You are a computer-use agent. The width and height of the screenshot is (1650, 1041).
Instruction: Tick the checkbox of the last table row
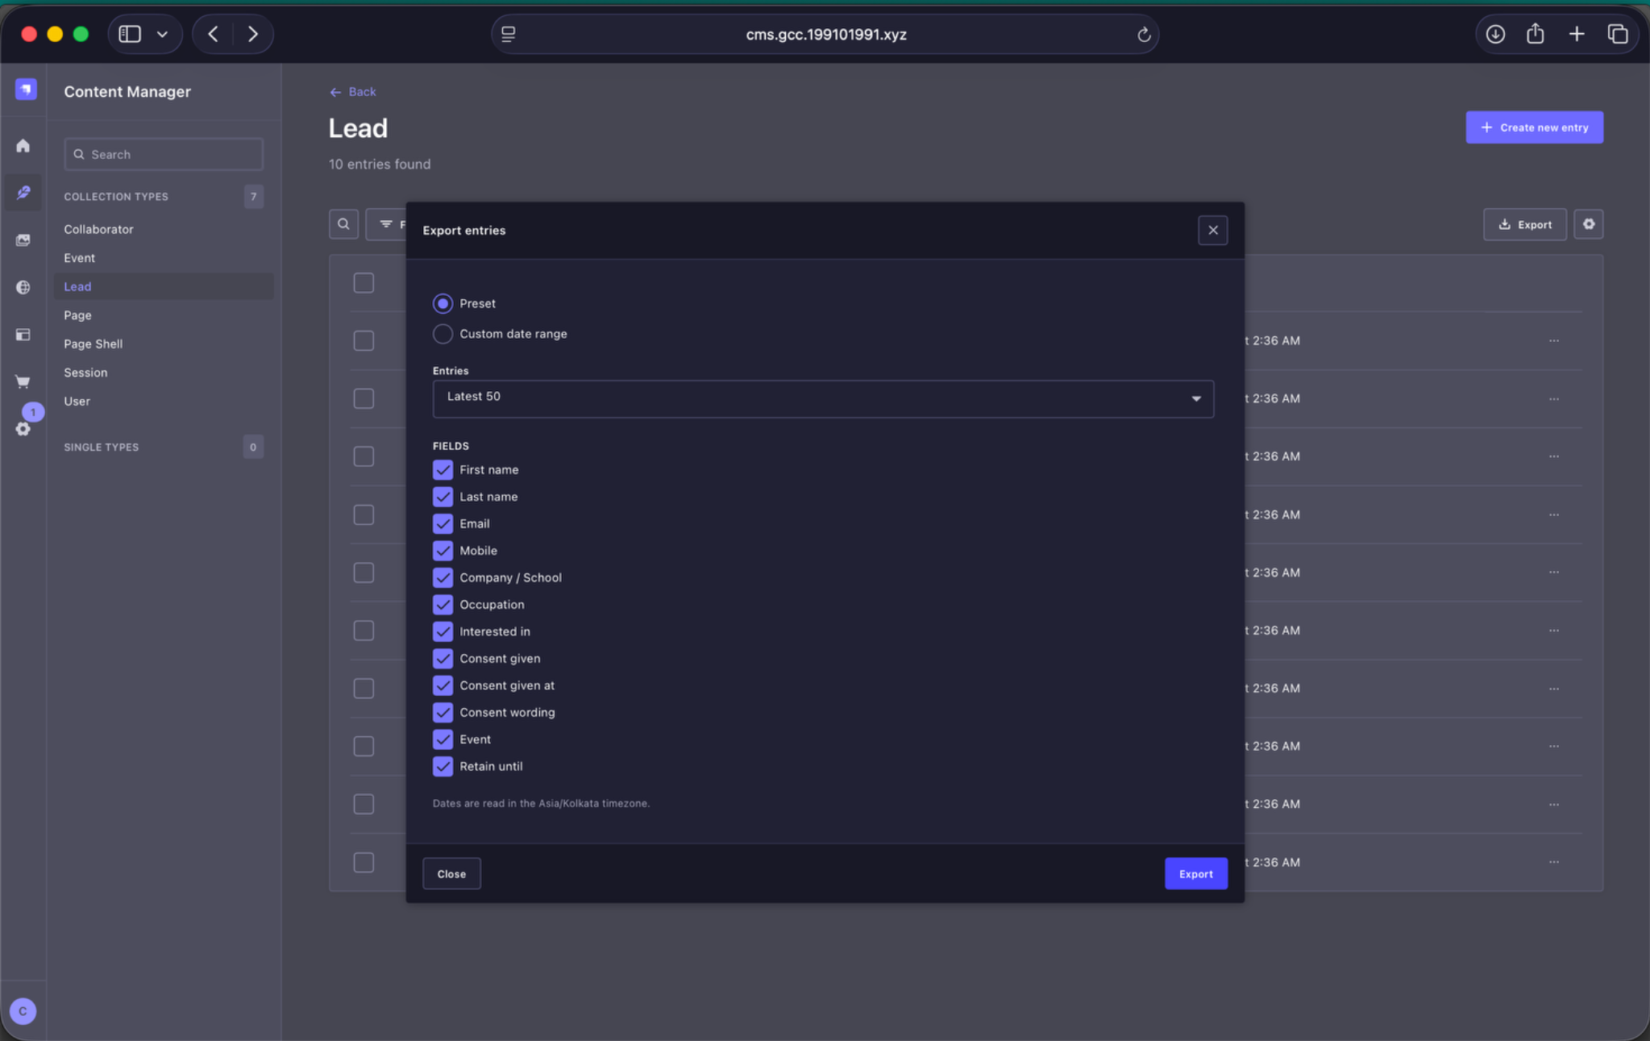pyautogui.click(x=364, y=862)
